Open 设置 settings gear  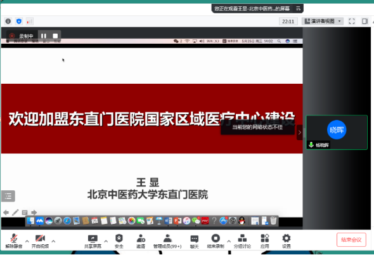[287, 241]
